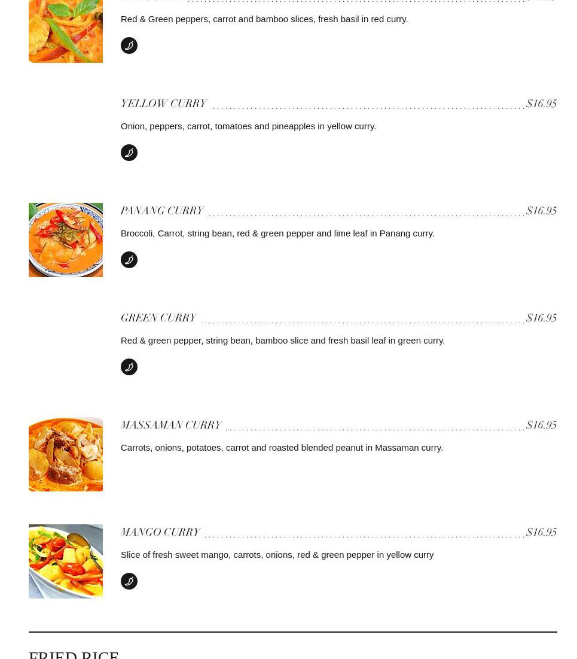Select the Yellow Curry title

164,104
